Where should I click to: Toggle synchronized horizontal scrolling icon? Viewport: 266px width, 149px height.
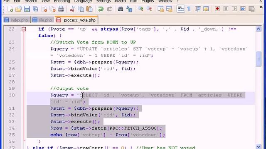pos(169,9)
